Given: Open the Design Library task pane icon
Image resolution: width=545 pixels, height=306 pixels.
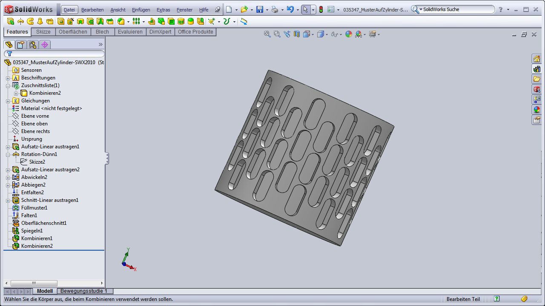Looking at the screenshot, I should point(536,69).
